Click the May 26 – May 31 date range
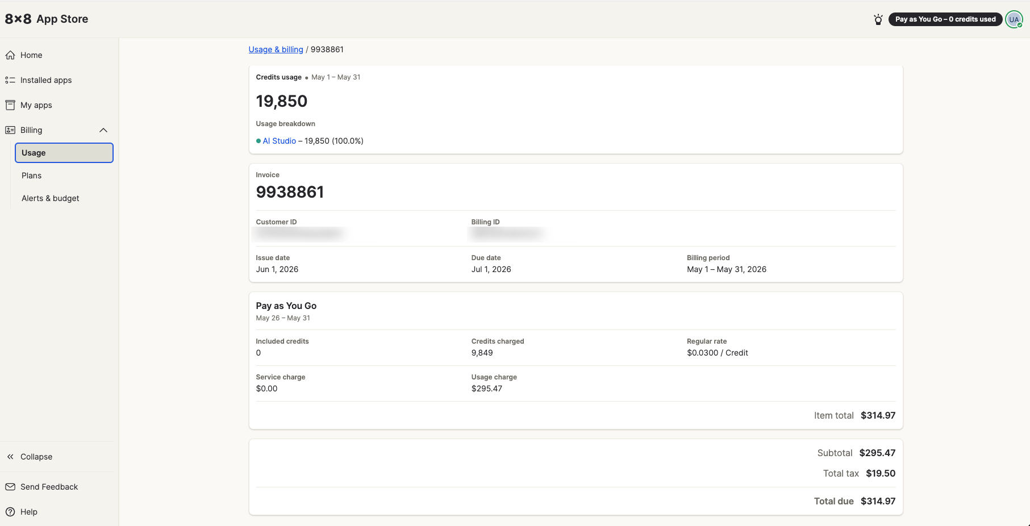Screen dimensions: 1030x526 pyautogui.click(x=283, y=318)
